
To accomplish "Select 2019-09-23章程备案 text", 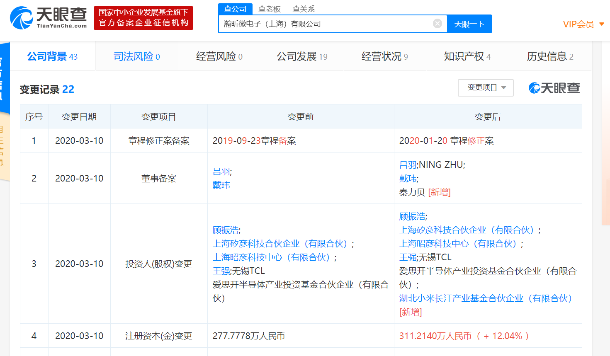I will pos(254,141).
